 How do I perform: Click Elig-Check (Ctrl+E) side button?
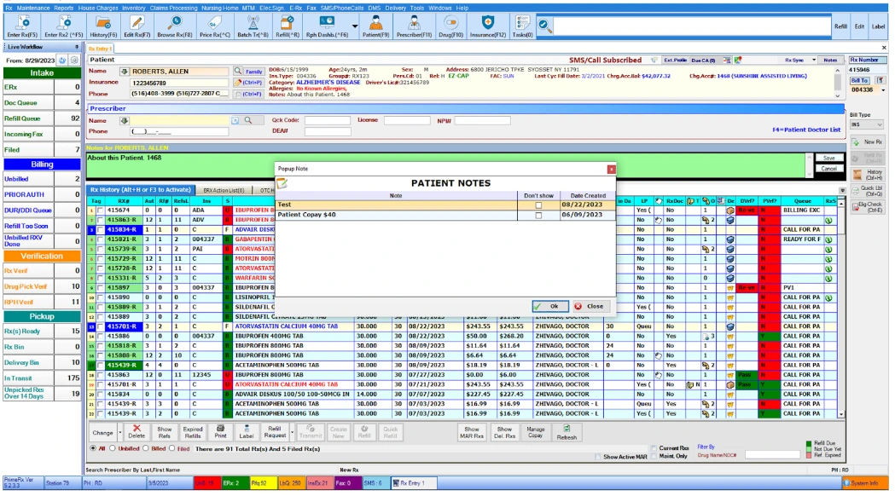click(x=868, y=207)
